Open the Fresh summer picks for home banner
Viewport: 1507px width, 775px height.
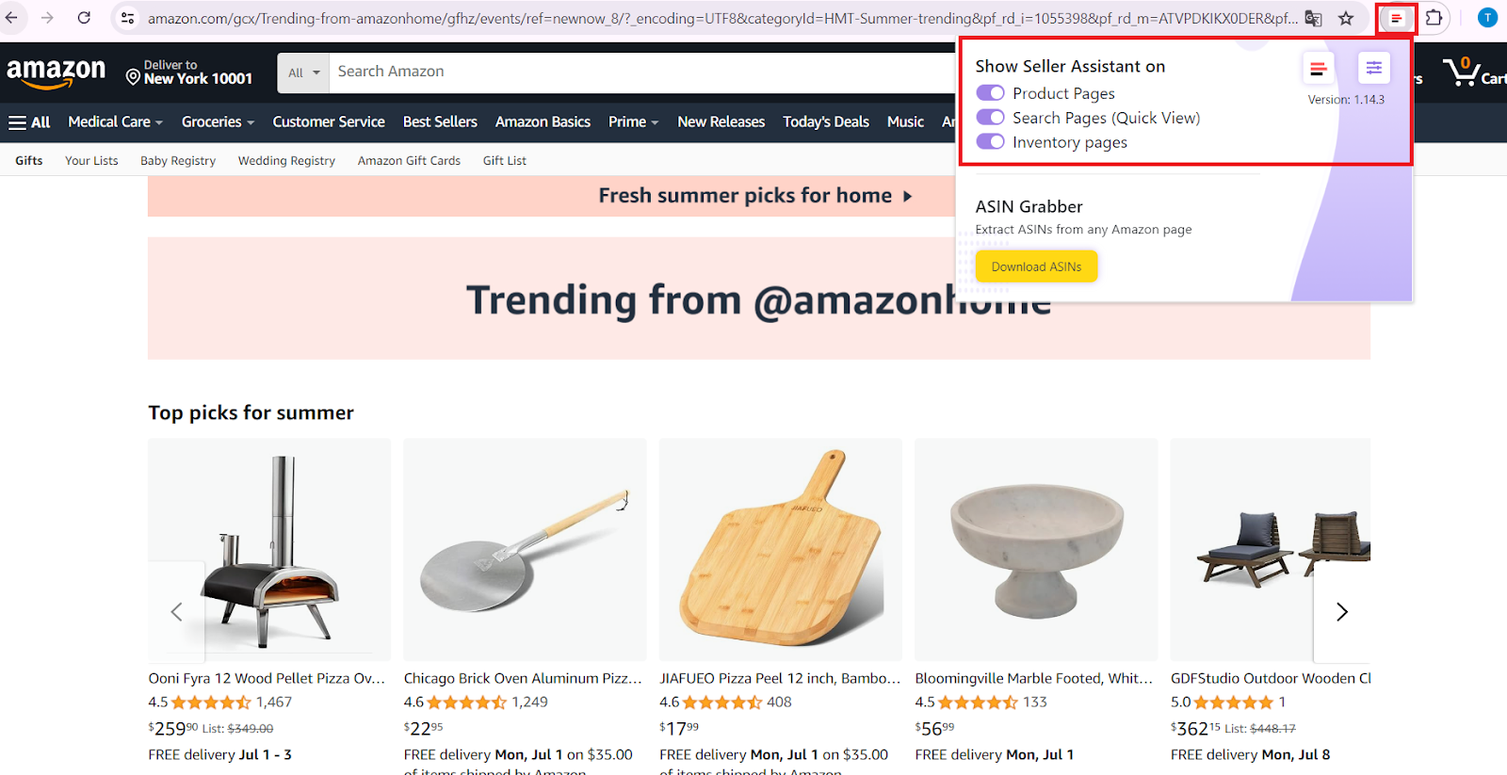tap(747, 196)
